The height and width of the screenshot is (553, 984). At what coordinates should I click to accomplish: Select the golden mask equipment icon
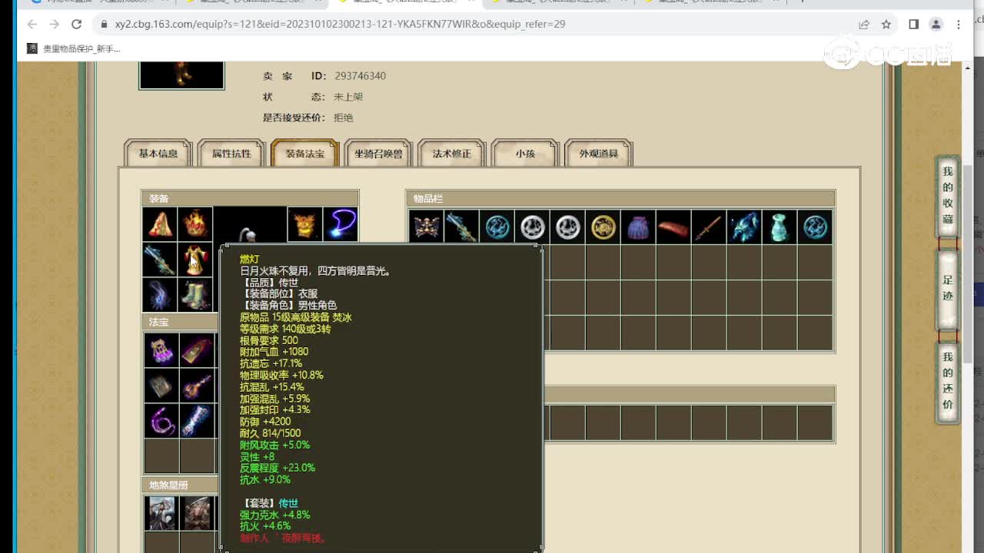(304, 224)
